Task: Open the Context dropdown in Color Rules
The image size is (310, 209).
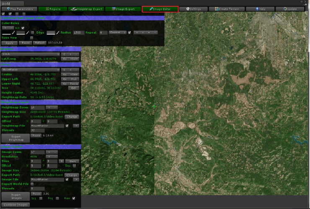Action: [118, 32]
